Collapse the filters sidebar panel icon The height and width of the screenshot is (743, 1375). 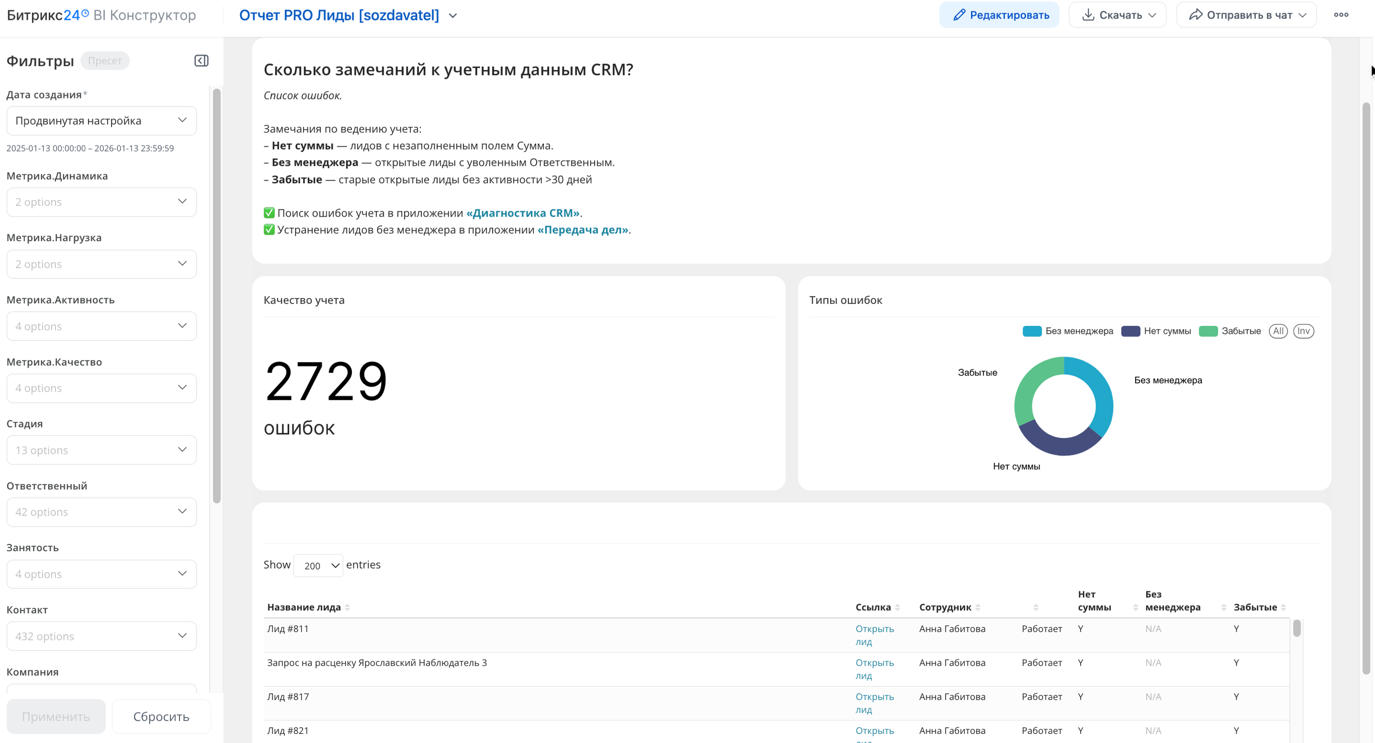pos(201,61)
